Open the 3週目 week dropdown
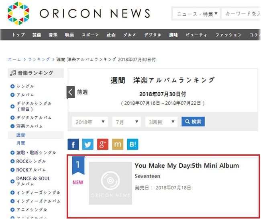This screenshot has height=219, width=261. 161,122
